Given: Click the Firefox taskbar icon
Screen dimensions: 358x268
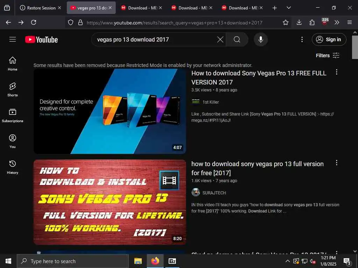Looking at the screenshot, I should (155, 261).
